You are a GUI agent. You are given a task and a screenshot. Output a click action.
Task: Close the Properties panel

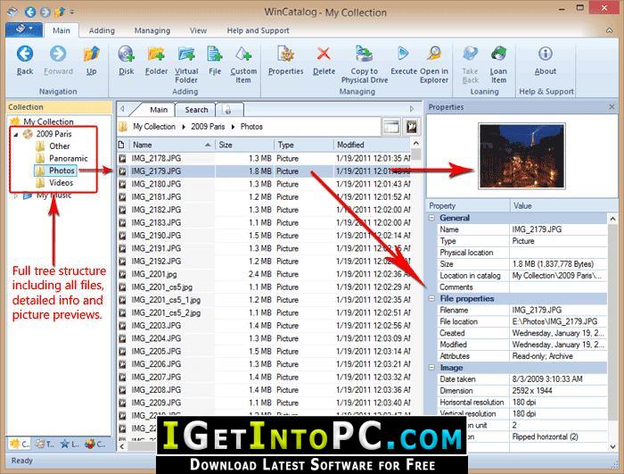(x=612, y=107)
